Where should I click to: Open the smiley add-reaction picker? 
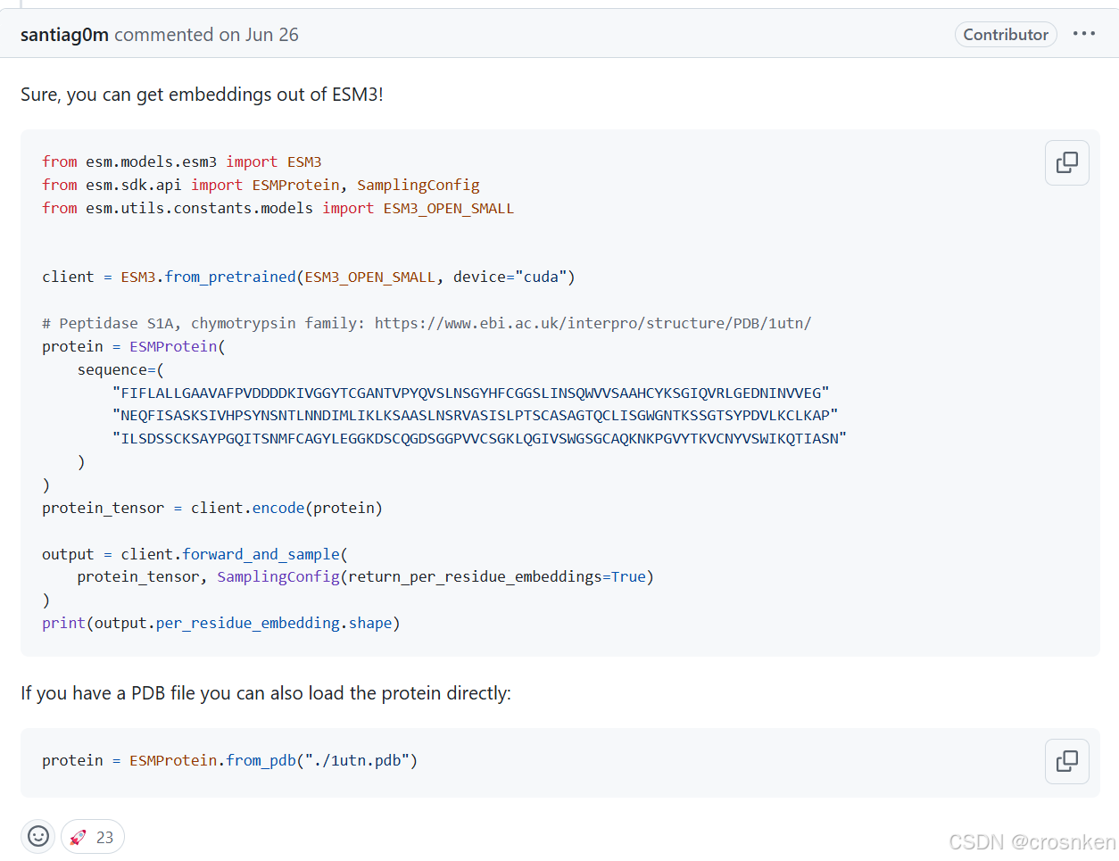[x=38, y=836]
